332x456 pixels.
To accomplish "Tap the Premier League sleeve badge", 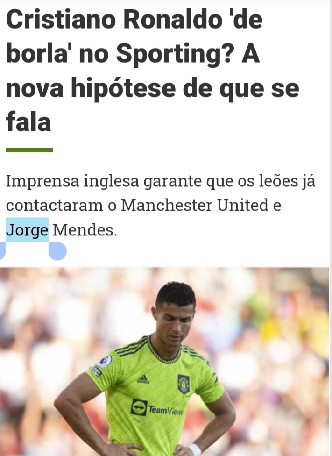I will 105,361.
